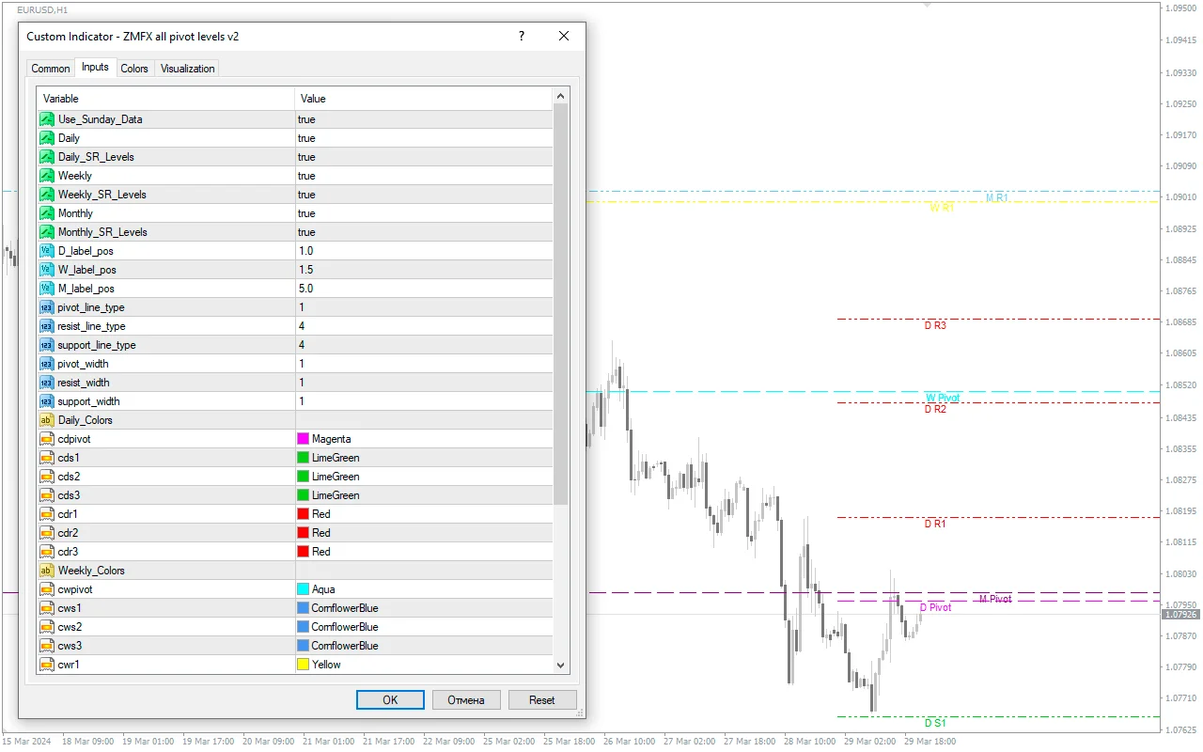Image resolution: width=1203 pixels, height=752 pixels.
Task: Open the cds1 LimeGreen color value
Action: [336, 458]
